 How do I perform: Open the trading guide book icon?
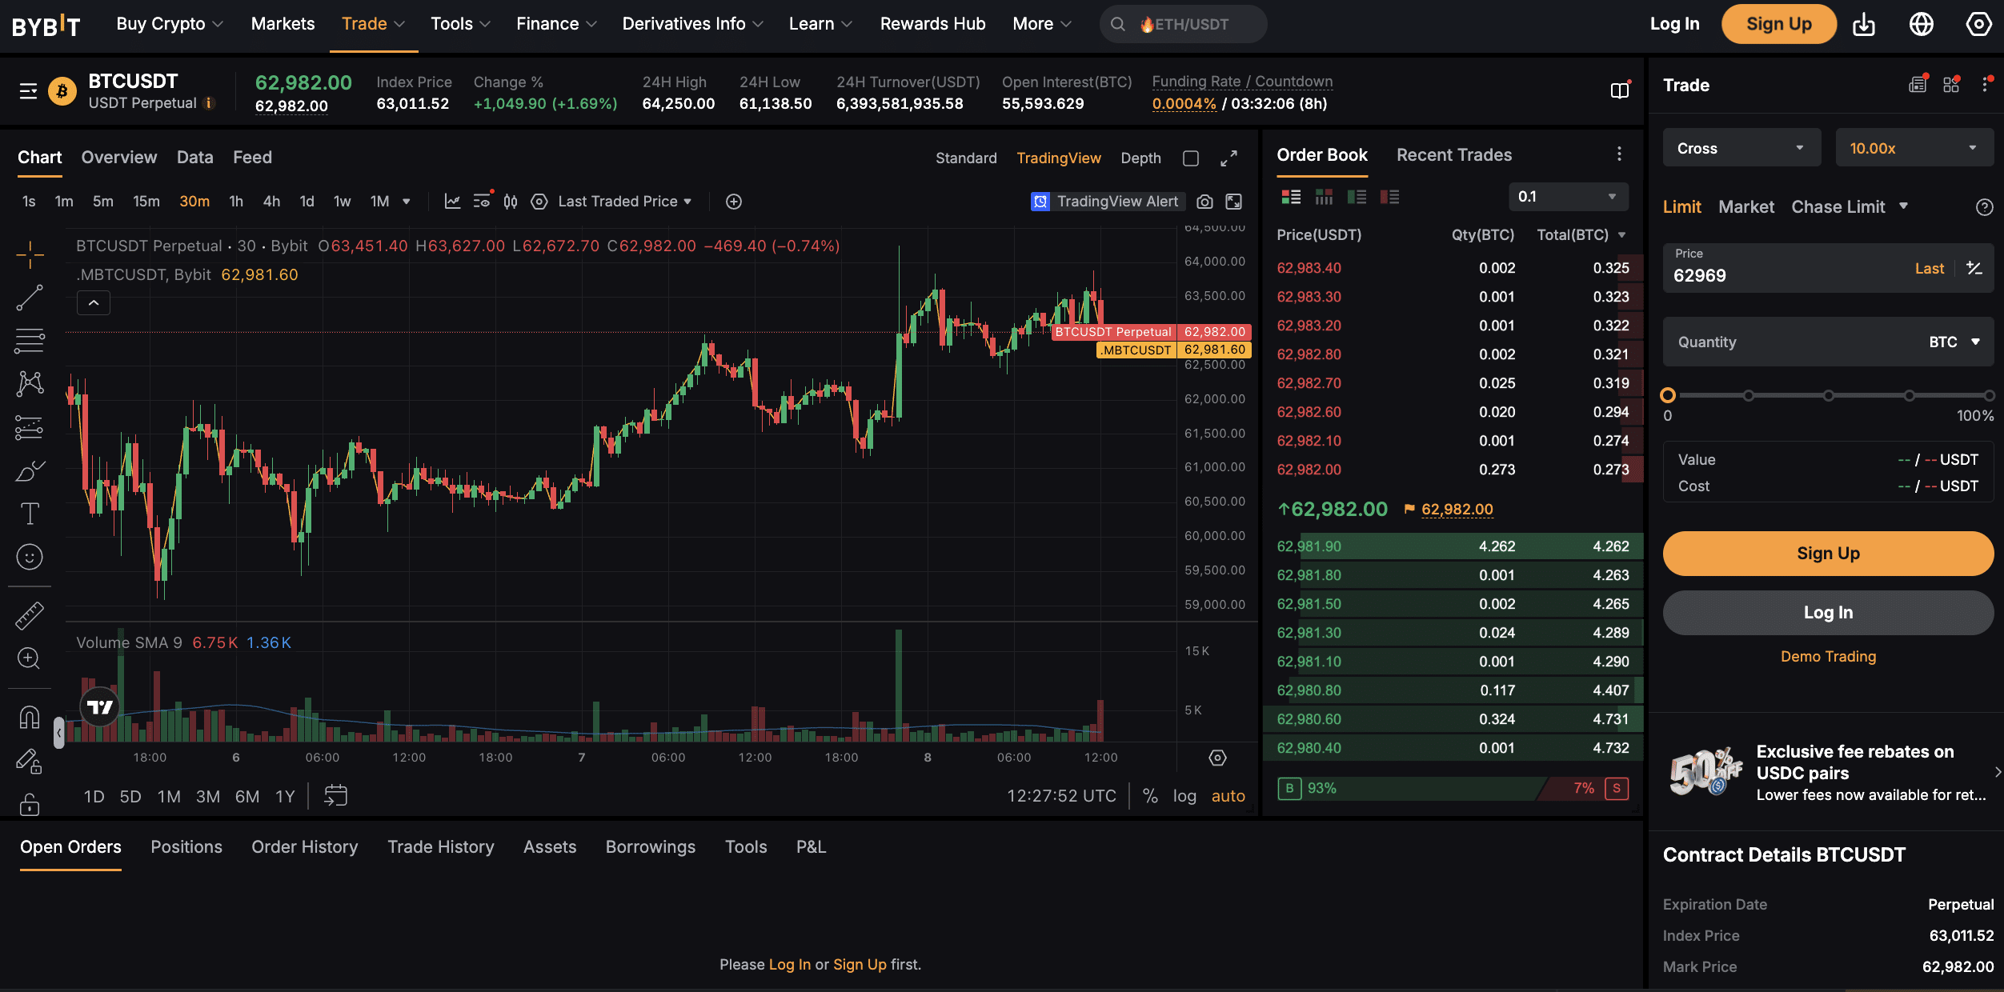click(x=1621, y=90)
